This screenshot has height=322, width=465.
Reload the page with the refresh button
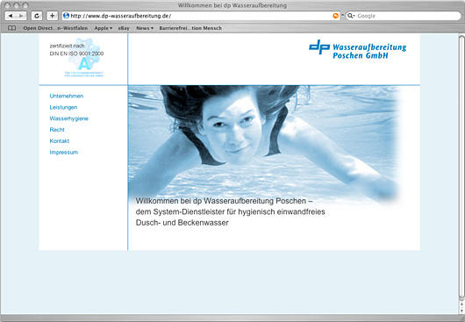(37, 16)
